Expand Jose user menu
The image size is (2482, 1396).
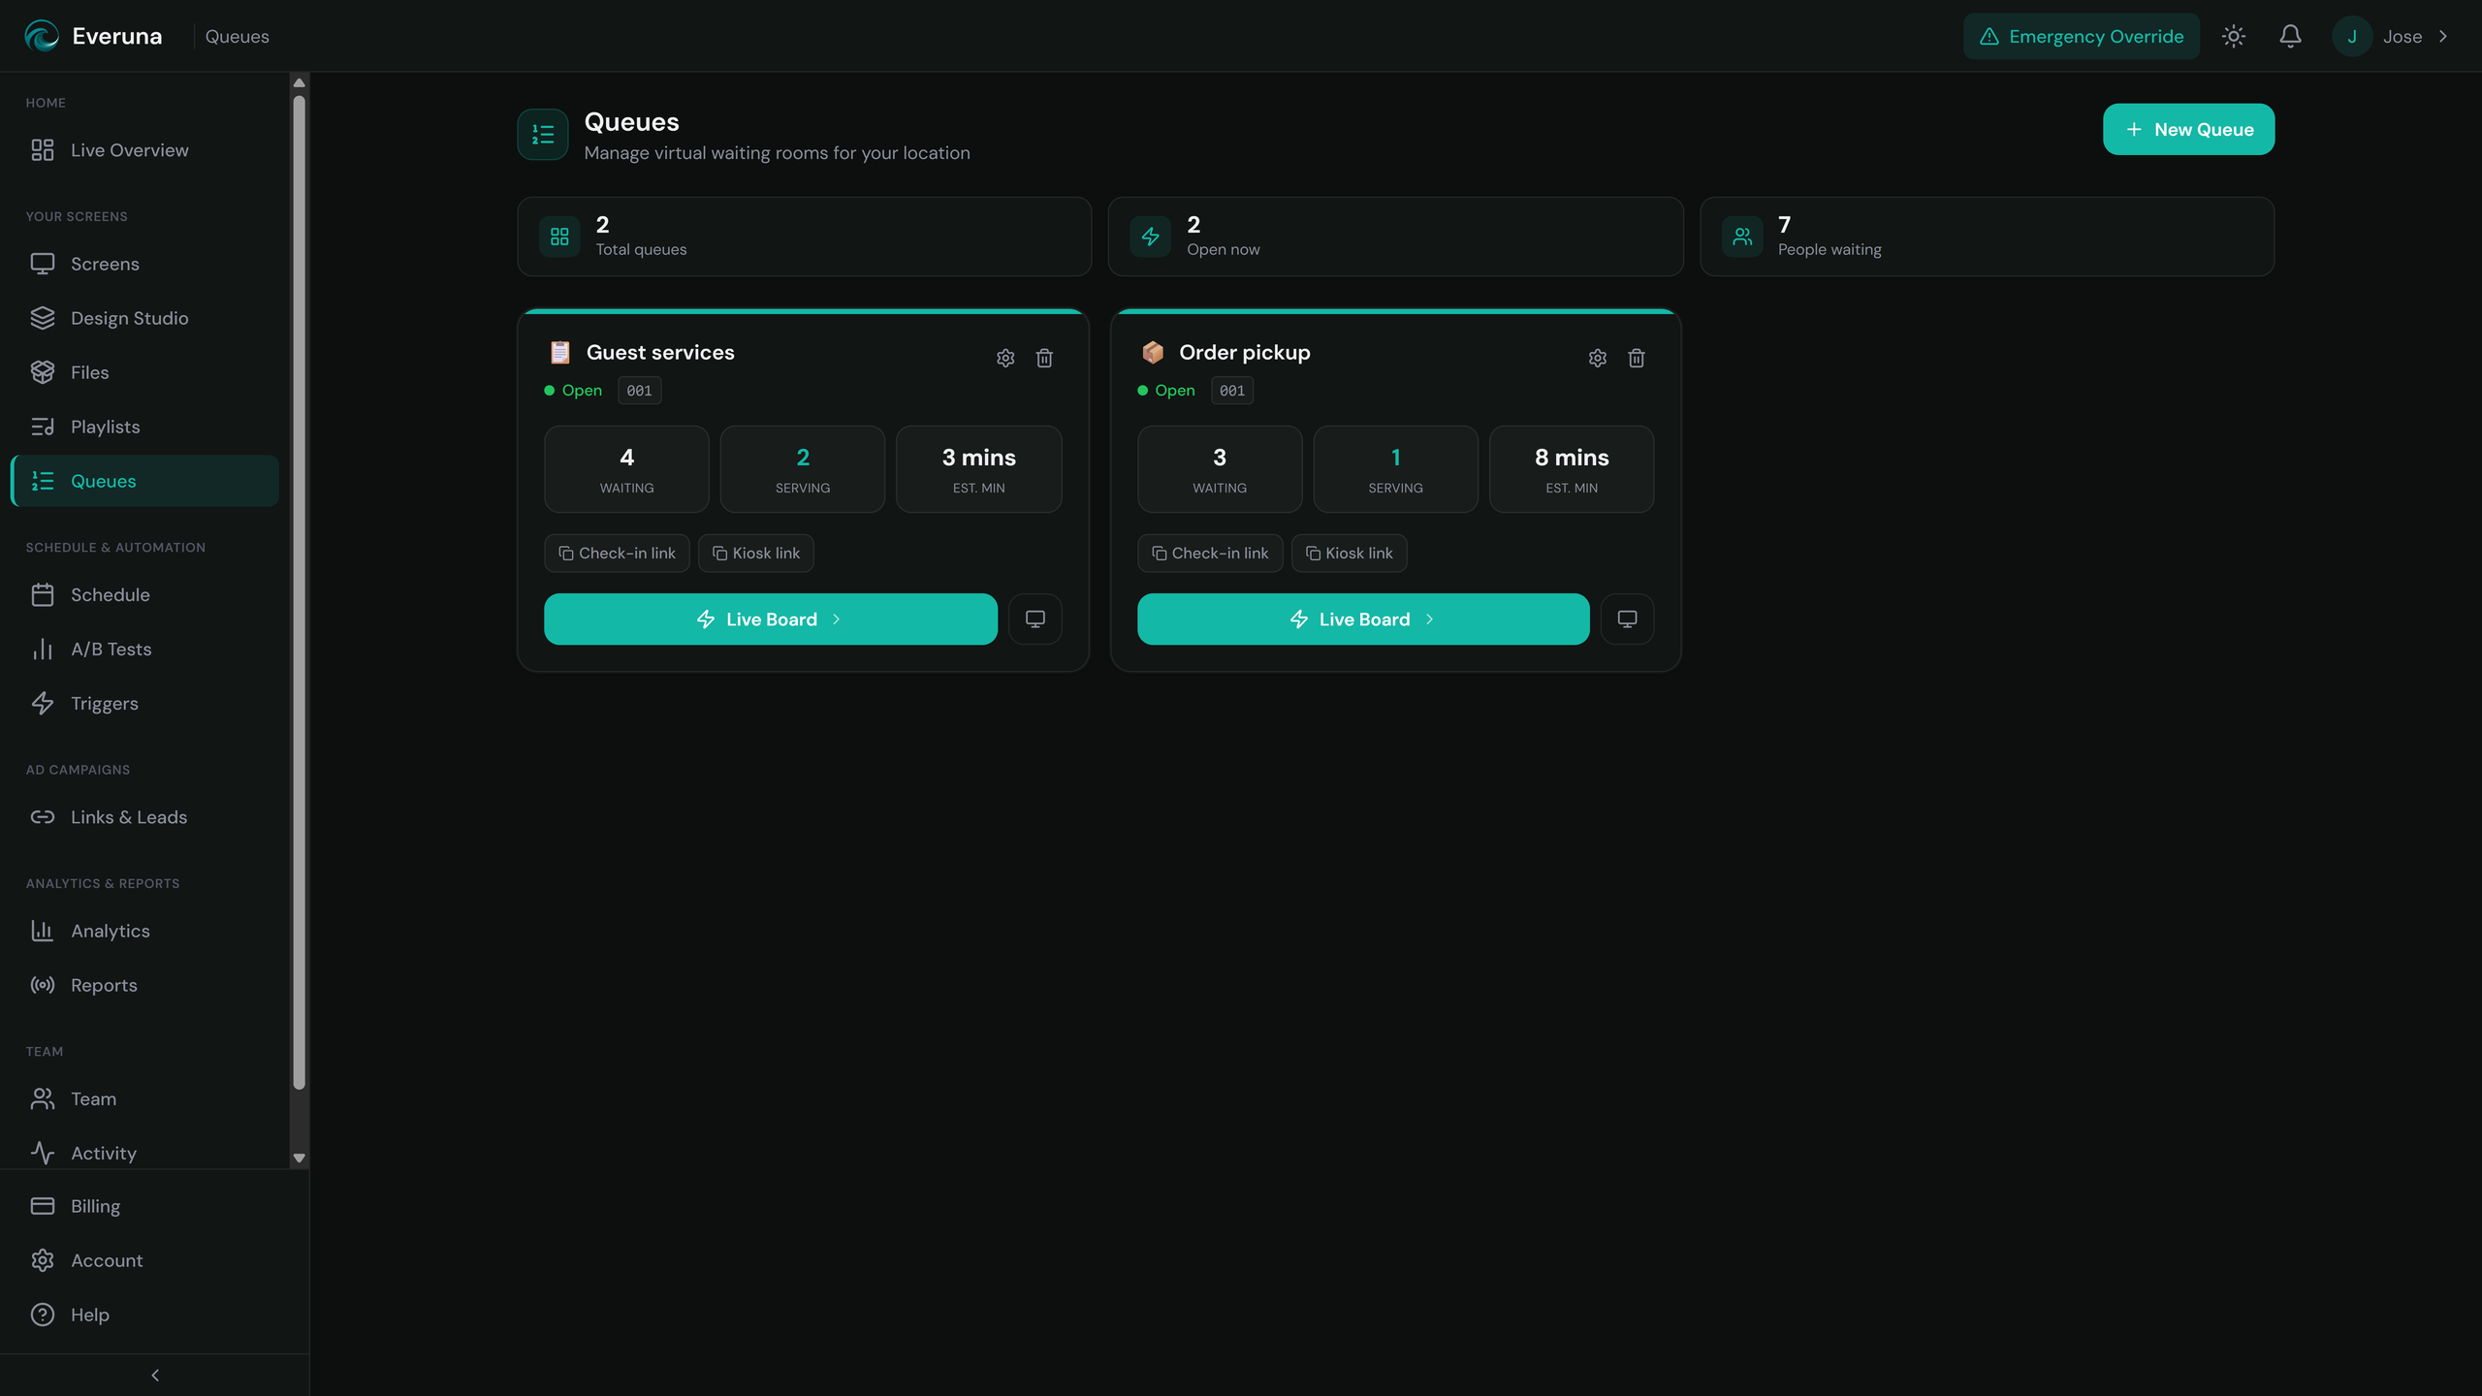tap(2391, 36)
